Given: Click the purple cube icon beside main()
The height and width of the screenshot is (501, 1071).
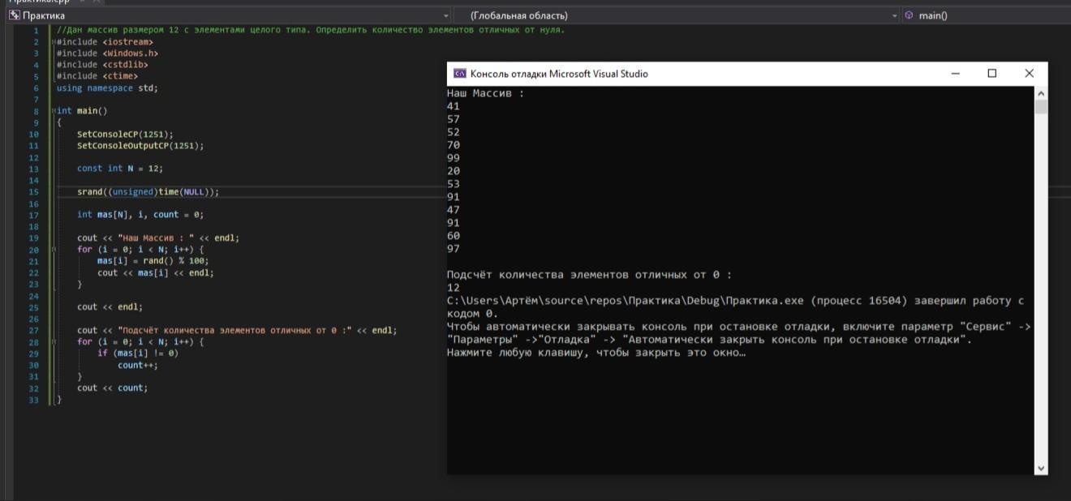Looking at the screenshot, I should tap(909, 15).
